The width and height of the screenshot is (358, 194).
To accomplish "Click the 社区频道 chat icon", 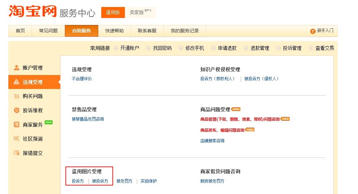I will pos(16,139).
